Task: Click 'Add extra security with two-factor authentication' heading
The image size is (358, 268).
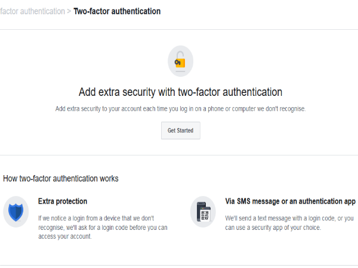Action: coord(180,92)
